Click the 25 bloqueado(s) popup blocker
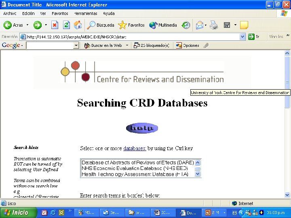 click(x=152, y=45)
